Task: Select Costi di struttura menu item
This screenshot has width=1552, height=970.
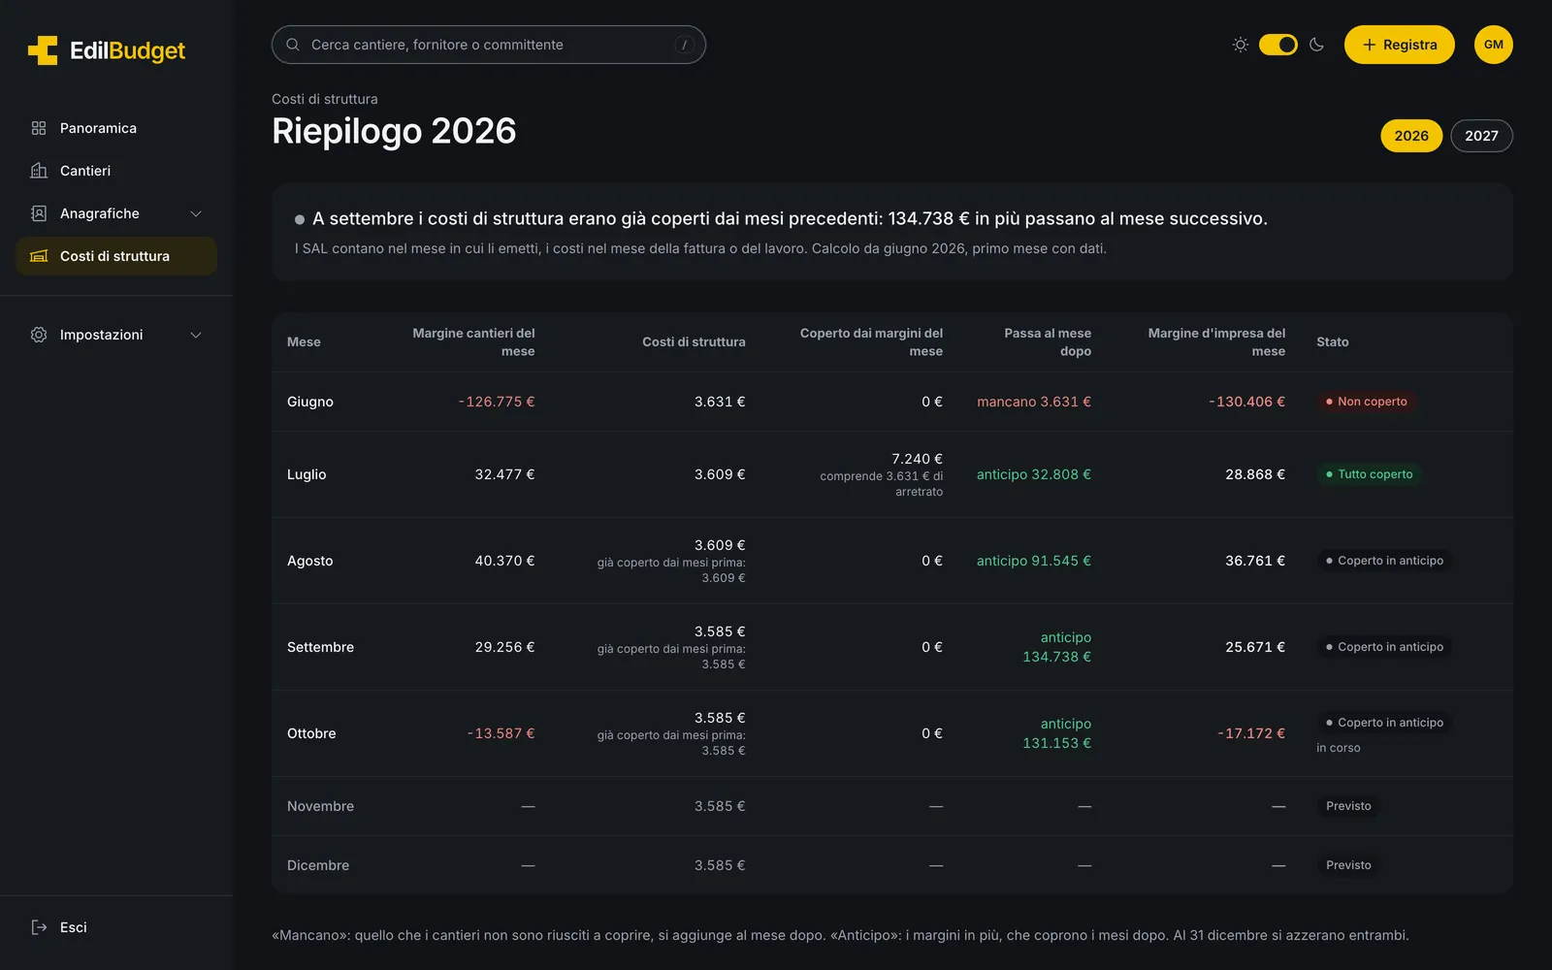Action: [x=116, y=256]
